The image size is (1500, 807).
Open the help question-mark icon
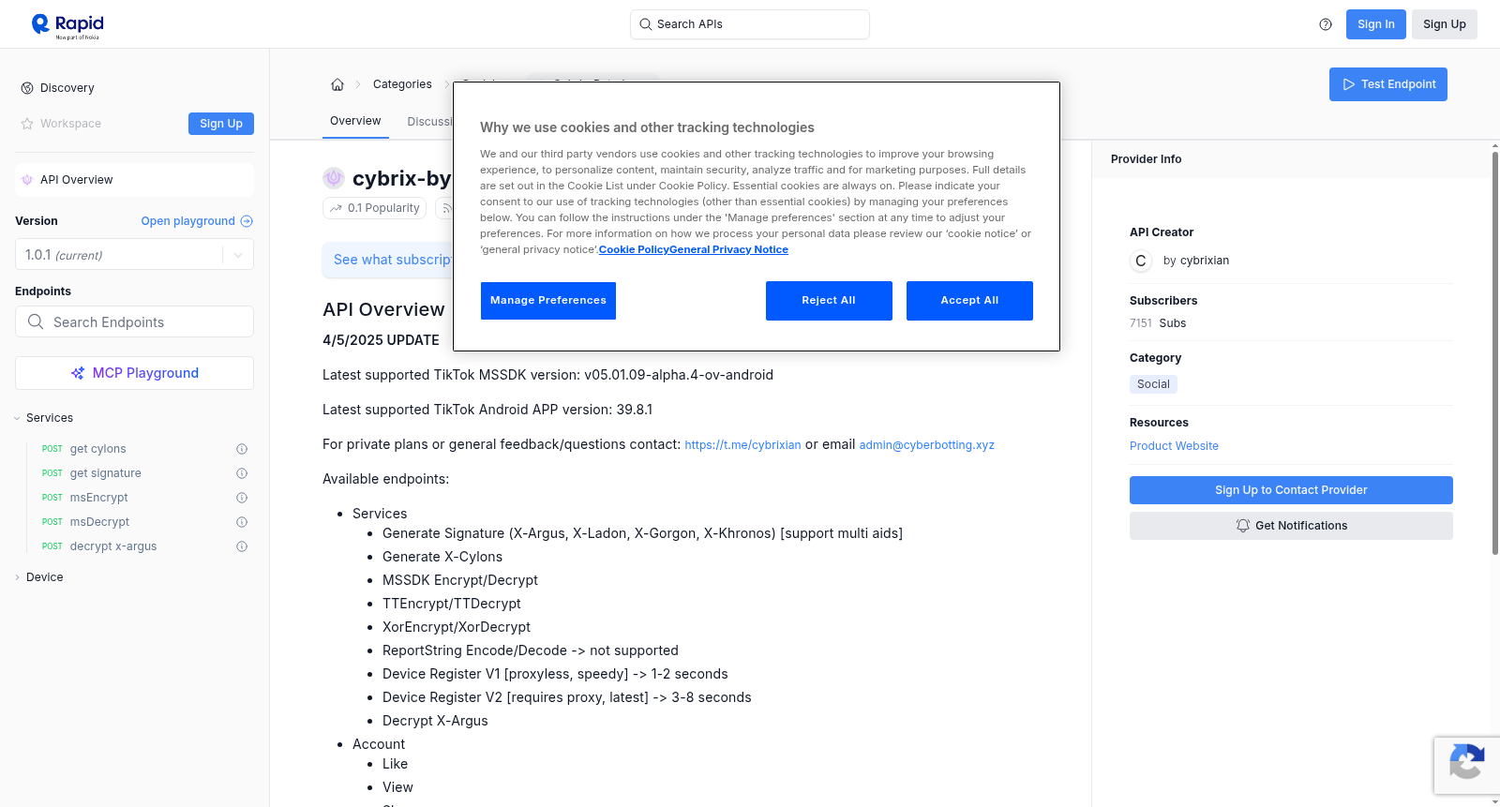pos(1326,24)
